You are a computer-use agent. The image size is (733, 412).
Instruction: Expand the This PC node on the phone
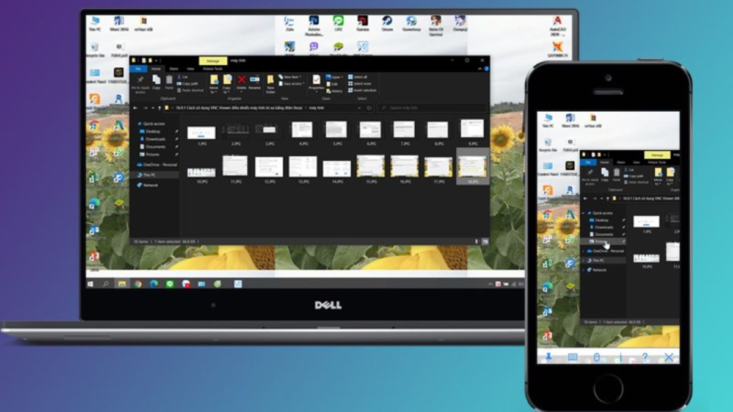583,261
